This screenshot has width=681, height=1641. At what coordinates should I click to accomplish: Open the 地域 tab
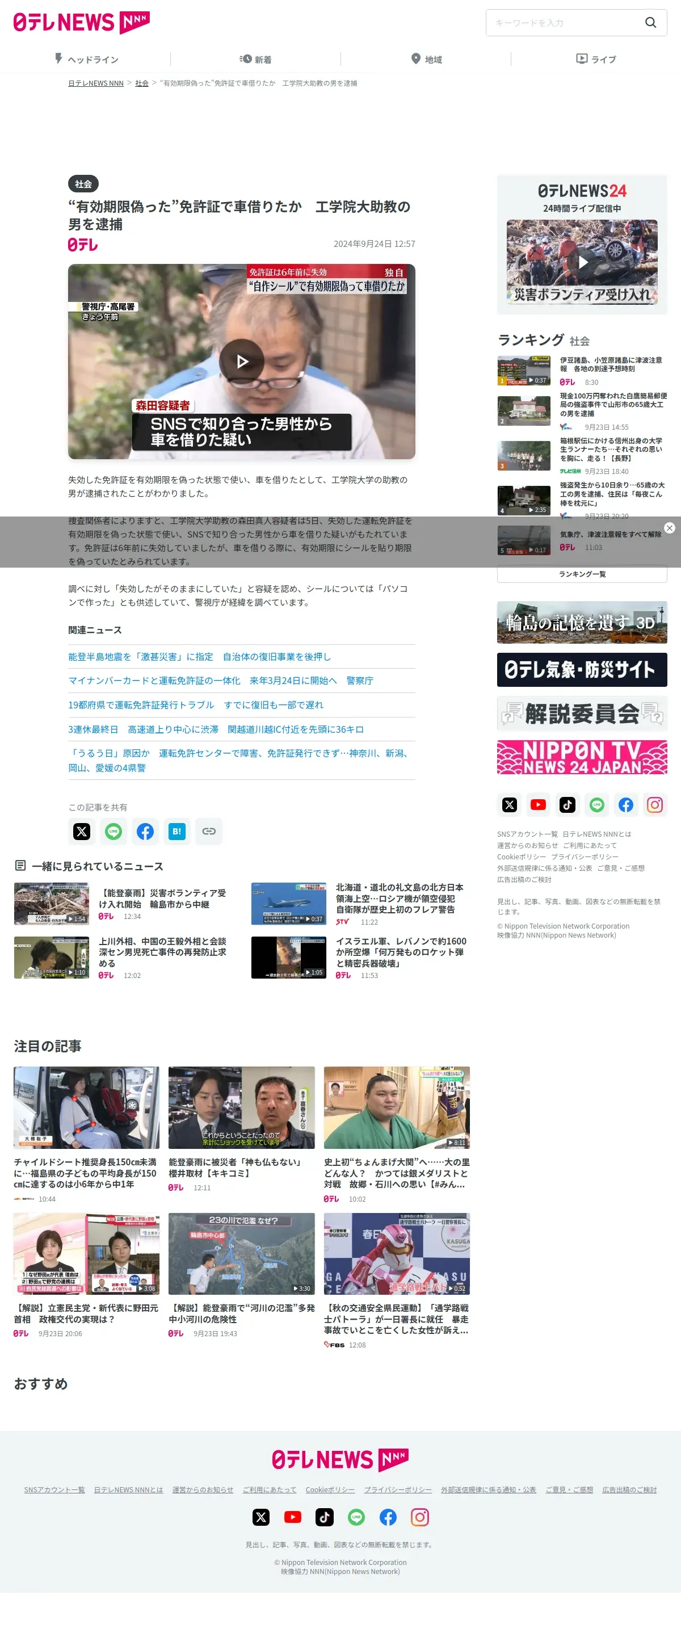pyautogui.click(x=426, y=59)
